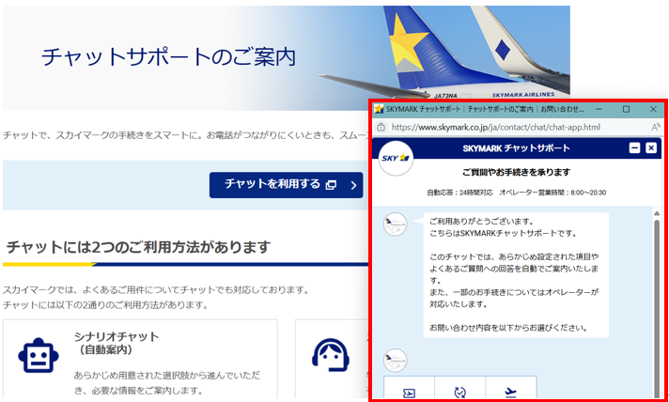Click the round SKY logo in chat header
Screen dimensions: 669x402
[x=396, y=157]
